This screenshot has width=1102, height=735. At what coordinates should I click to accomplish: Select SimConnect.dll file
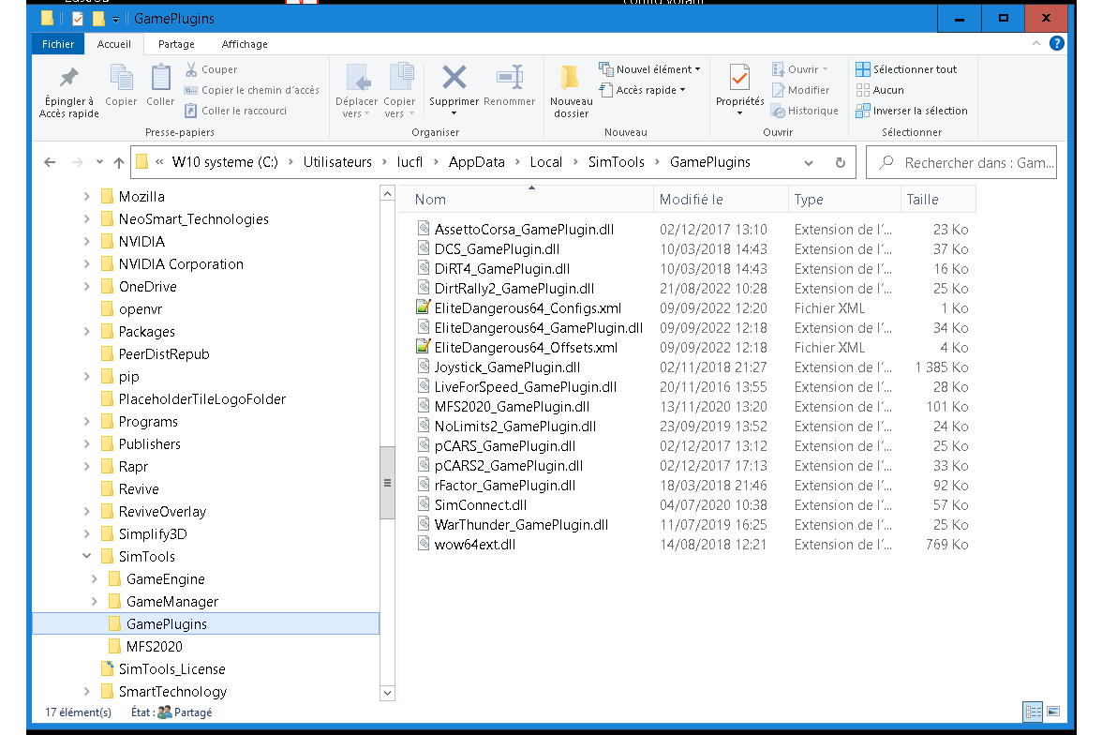click(480, 505)
